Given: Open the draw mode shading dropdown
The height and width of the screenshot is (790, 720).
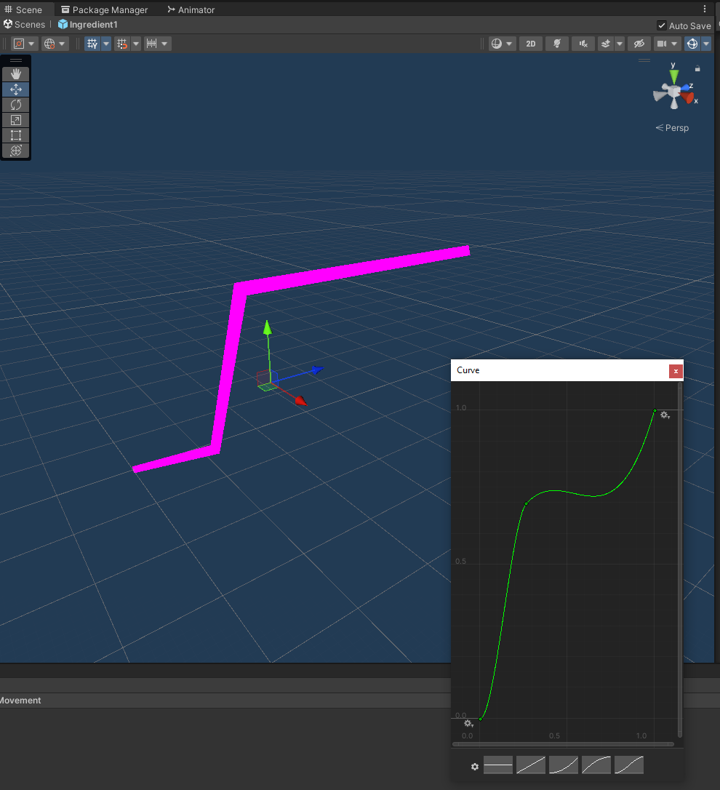Looking at the screenshot, I should [501, 44].
